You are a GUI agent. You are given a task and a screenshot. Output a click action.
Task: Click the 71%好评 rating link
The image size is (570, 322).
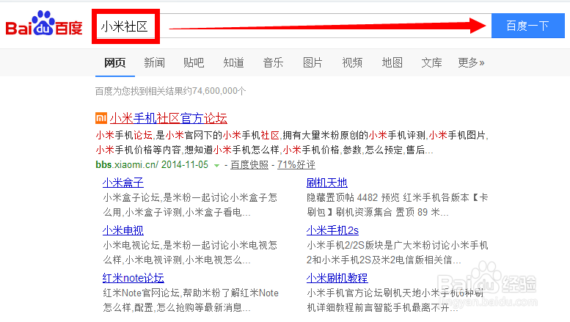pyautogui.click(x=296, y=164)
